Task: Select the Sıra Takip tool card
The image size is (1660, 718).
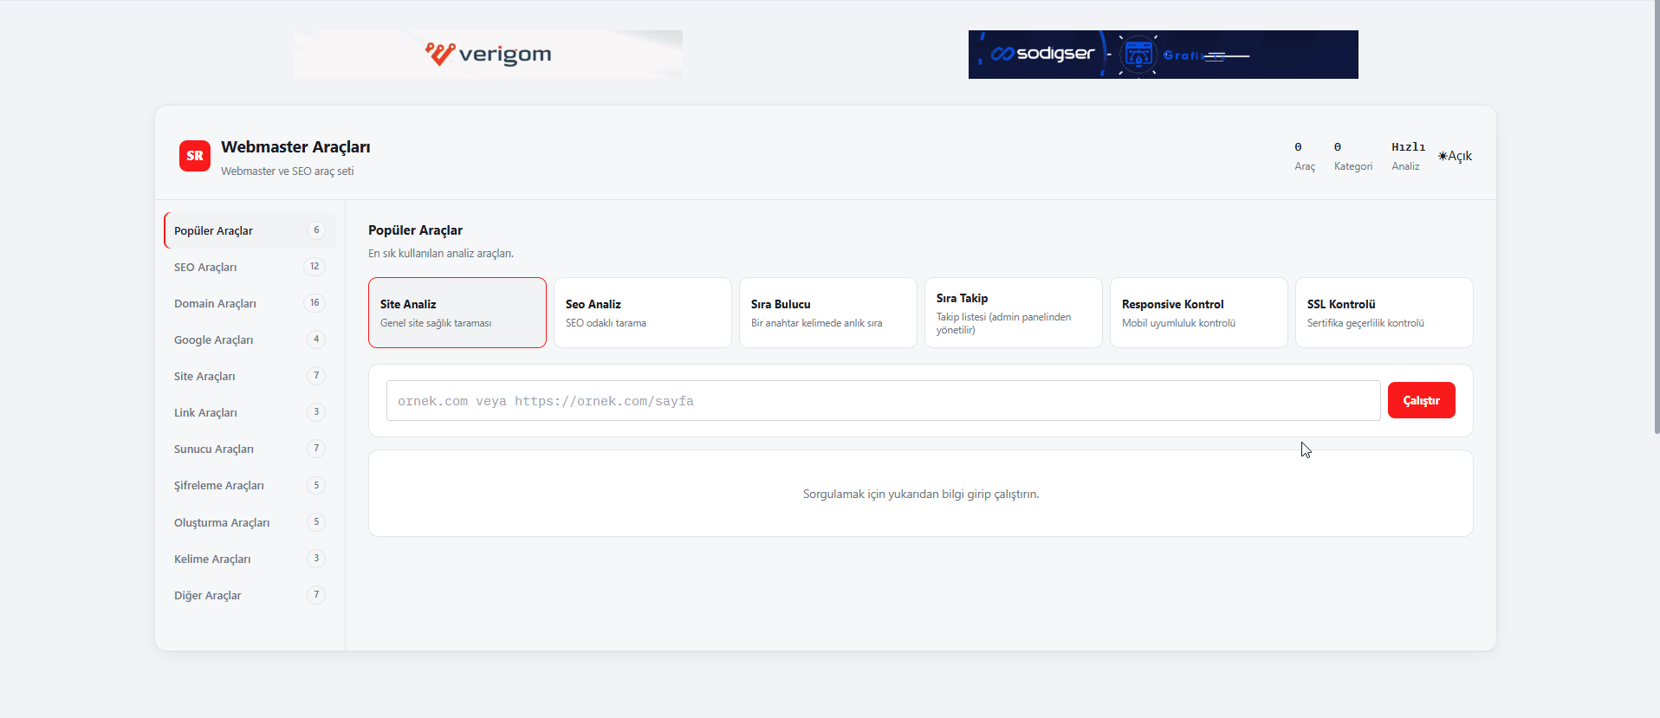Action: pyautogui.click(x=1014, y=313)
